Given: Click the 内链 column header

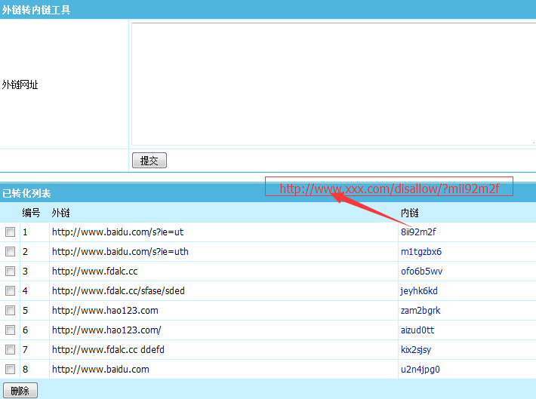Looking at the screenshot, I should (409, 213).
